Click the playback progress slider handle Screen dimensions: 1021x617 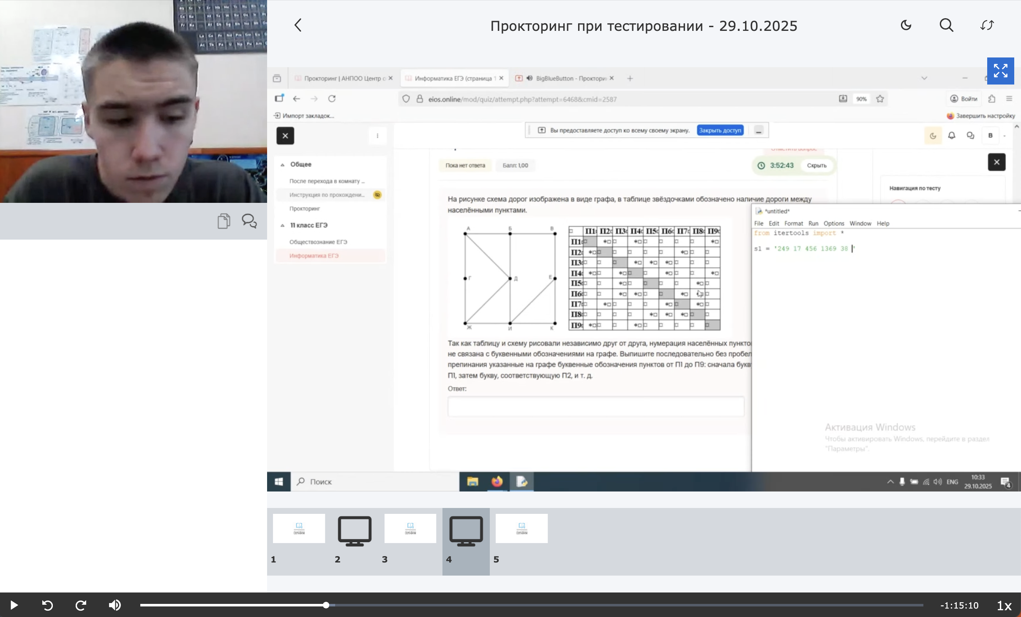[326, 605]
